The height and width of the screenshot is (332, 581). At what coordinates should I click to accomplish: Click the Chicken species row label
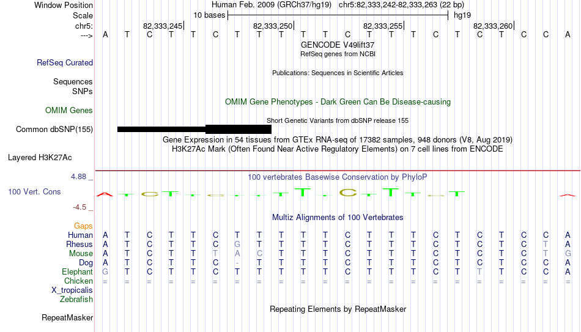78,281
